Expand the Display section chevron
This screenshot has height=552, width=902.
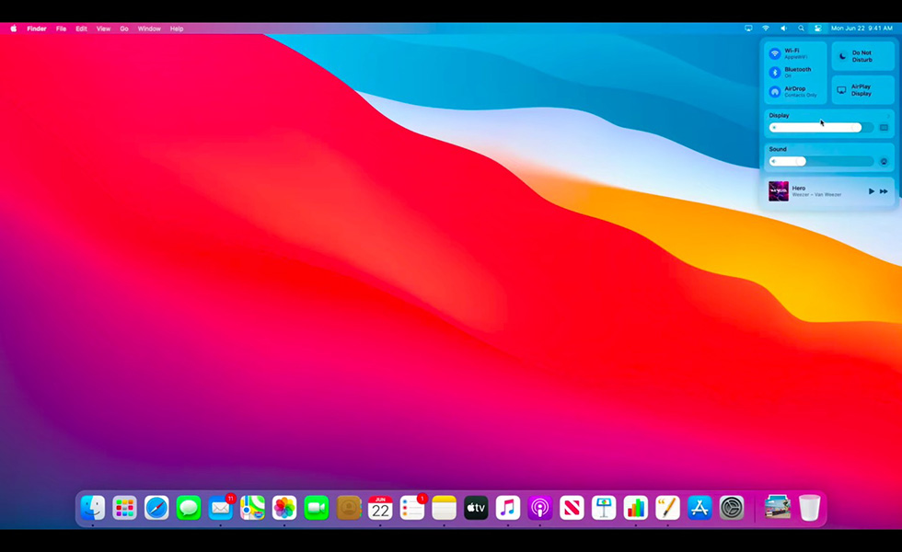coord(884,128)
